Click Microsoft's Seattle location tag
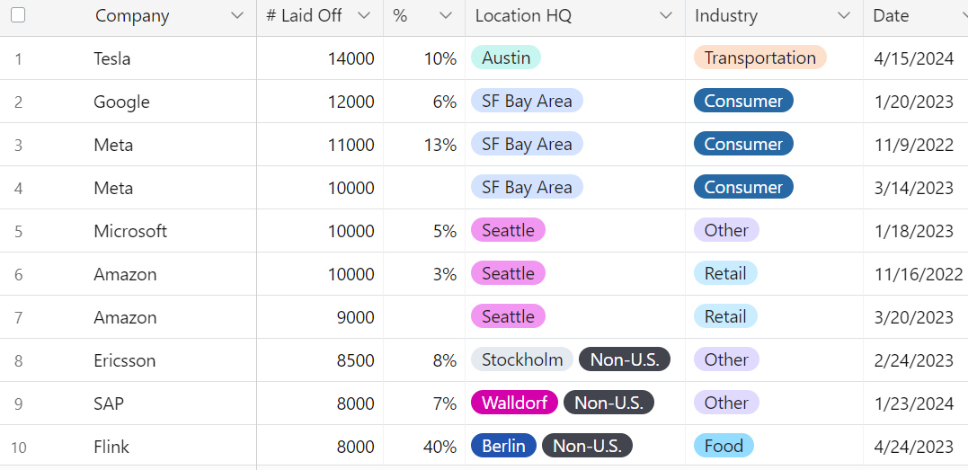The width and height of the screenshot is (968, 470). point(508,230)
